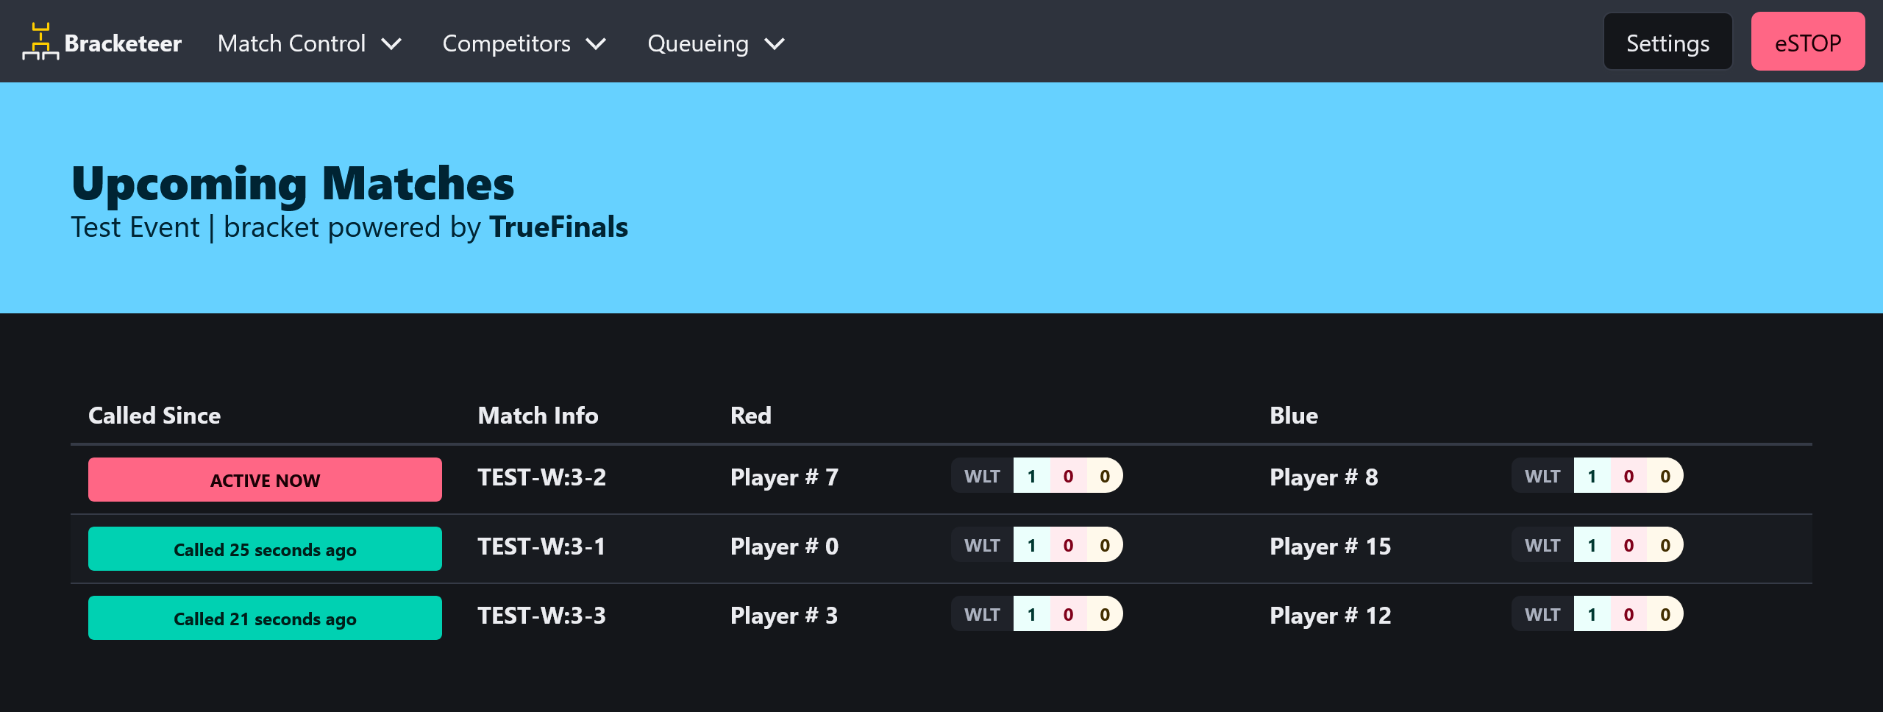1883x712 pixels.
Task: Open the Match Control menu
Action: point(310,43)
